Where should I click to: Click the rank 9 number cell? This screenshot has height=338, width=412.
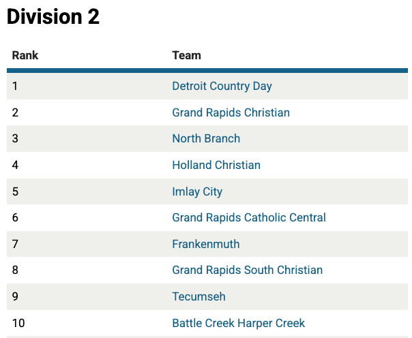[16, 296]
